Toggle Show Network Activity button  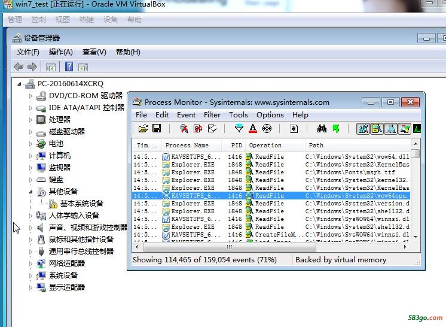pos(391,129)
